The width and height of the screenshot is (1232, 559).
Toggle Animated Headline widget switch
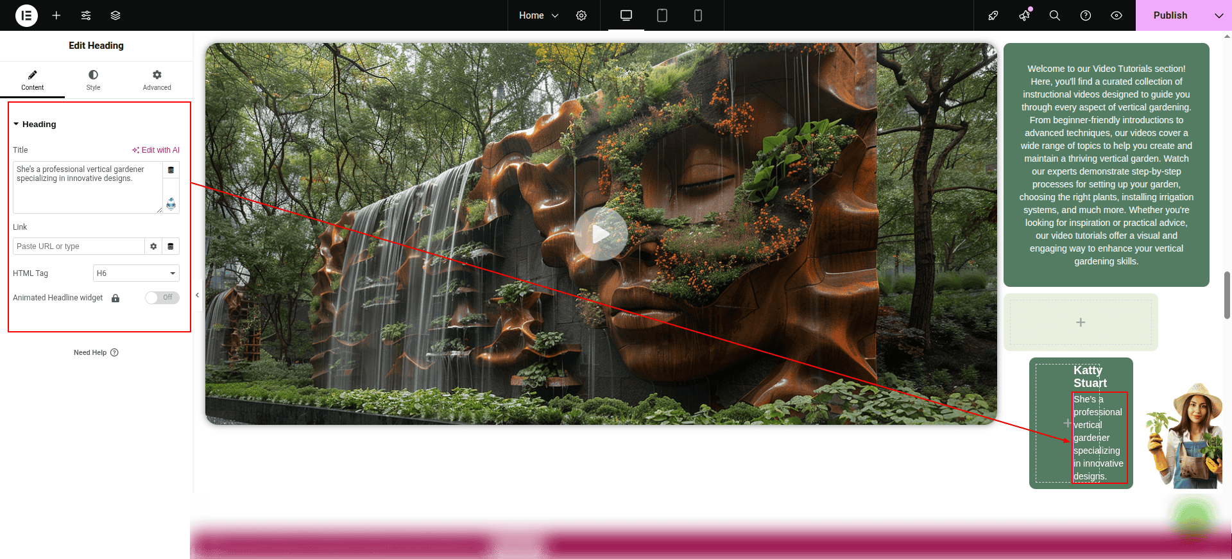click(x=162, y=298)
